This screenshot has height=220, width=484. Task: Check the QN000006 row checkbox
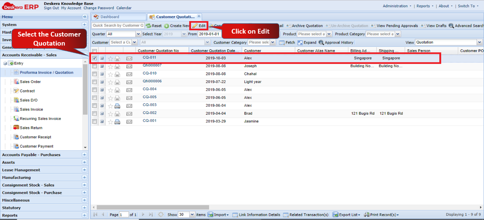(95, 82)
